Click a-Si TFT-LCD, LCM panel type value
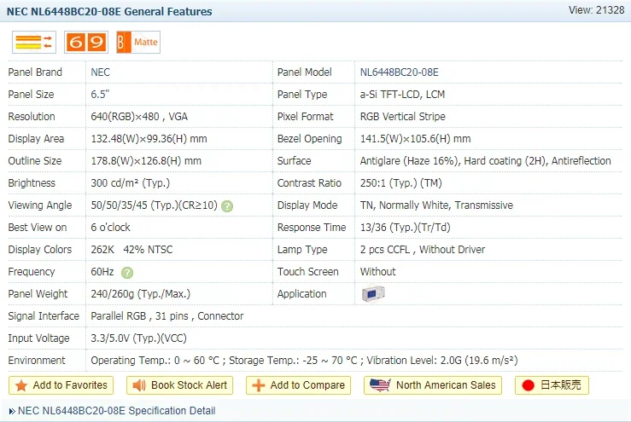 coord(402,95)
